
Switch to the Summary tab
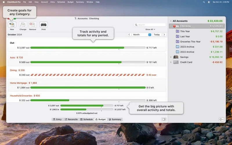coord(115,119)
